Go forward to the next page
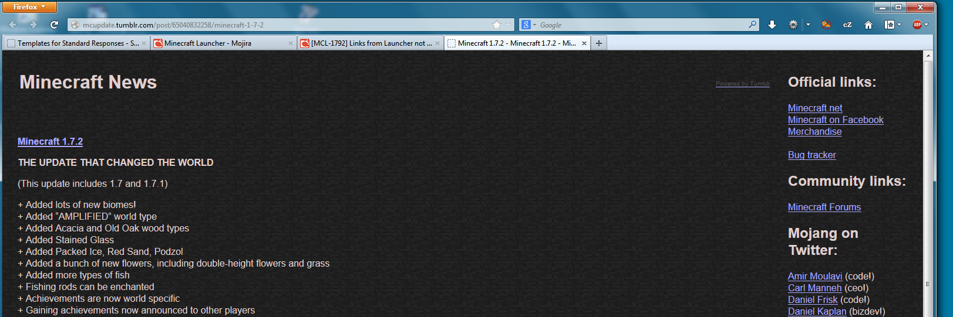This screenshot has width=953, height=317. 33,25
